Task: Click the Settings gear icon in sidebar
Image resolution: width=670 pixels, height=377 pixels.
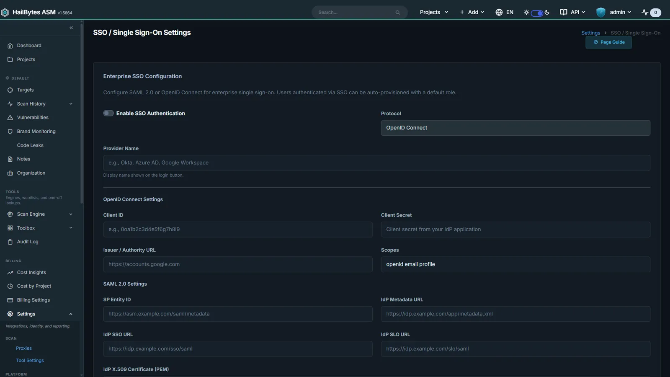Action: pos(10,314)
